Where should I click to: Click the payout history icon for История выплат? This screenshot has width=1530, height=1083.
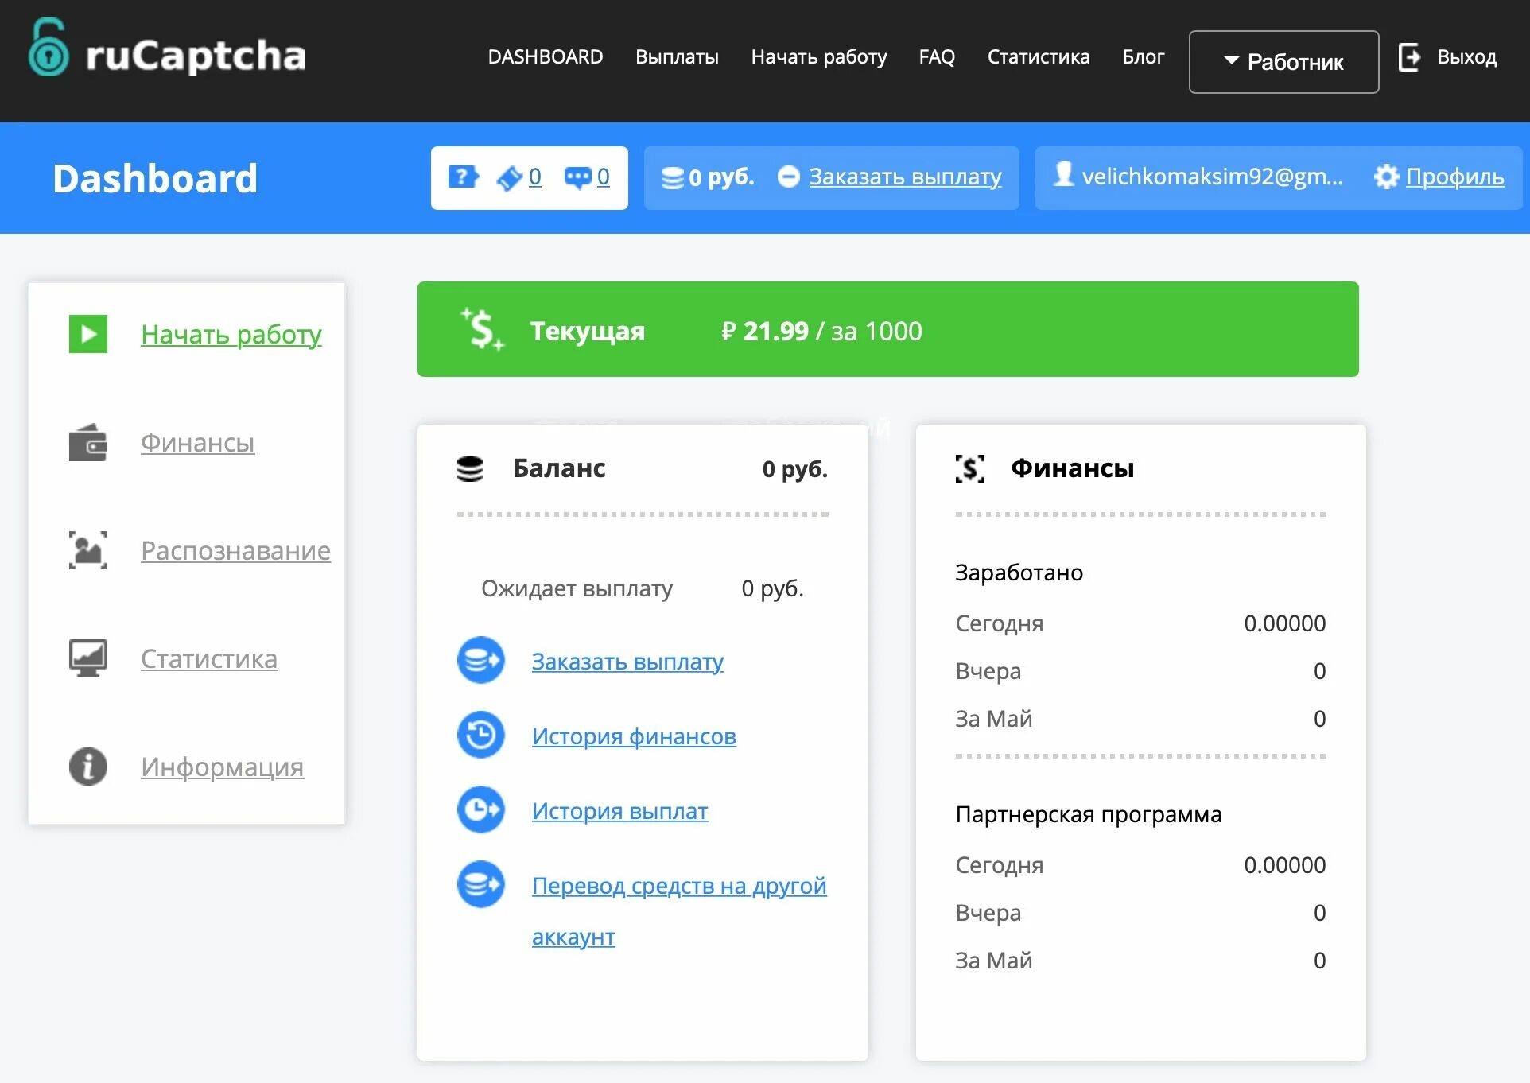(481, 809)
